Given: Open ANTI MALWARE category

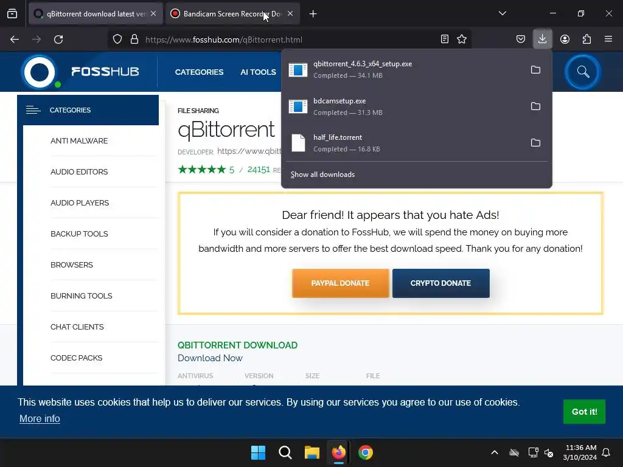Looking at the screenshot, I should [x=79, y=140].
